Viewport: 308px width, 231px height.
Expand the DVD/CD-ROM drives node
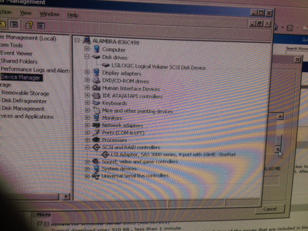coord(87,80)
